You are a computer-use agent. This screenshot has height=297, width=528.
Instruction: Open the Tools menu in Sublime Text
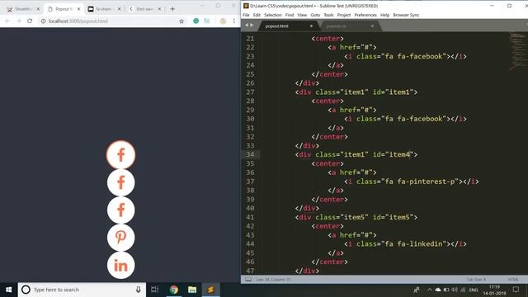click(x=328, y=15)
